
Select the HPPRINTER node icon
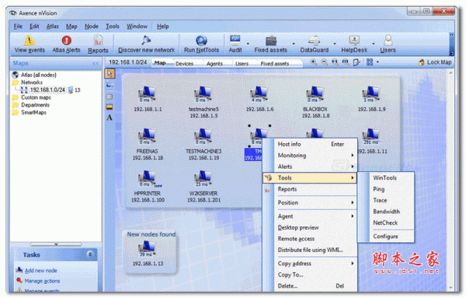coord(148,178)
